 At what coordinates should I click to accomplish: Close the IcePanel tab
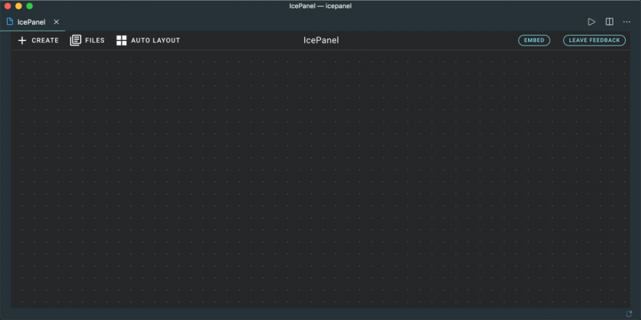(x=56, y=22)
